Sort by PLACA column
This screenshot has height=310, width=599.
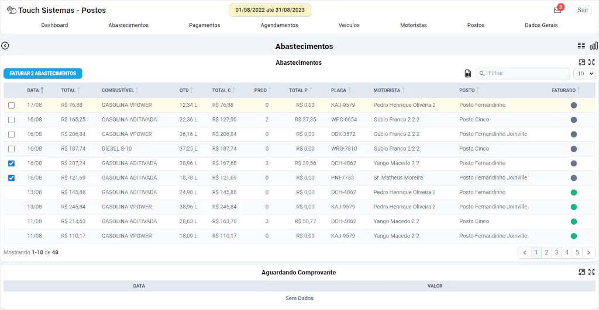341,90
